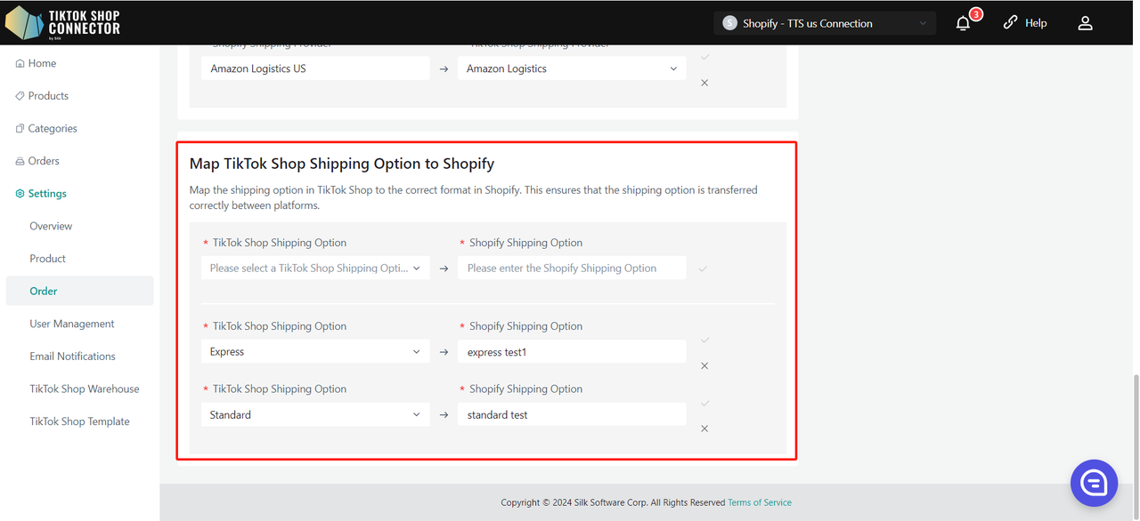Viewport: 1140px width, 521px height.
Task: Open Shopify - TTS us Connection dropdown
Action: [824, 24]
